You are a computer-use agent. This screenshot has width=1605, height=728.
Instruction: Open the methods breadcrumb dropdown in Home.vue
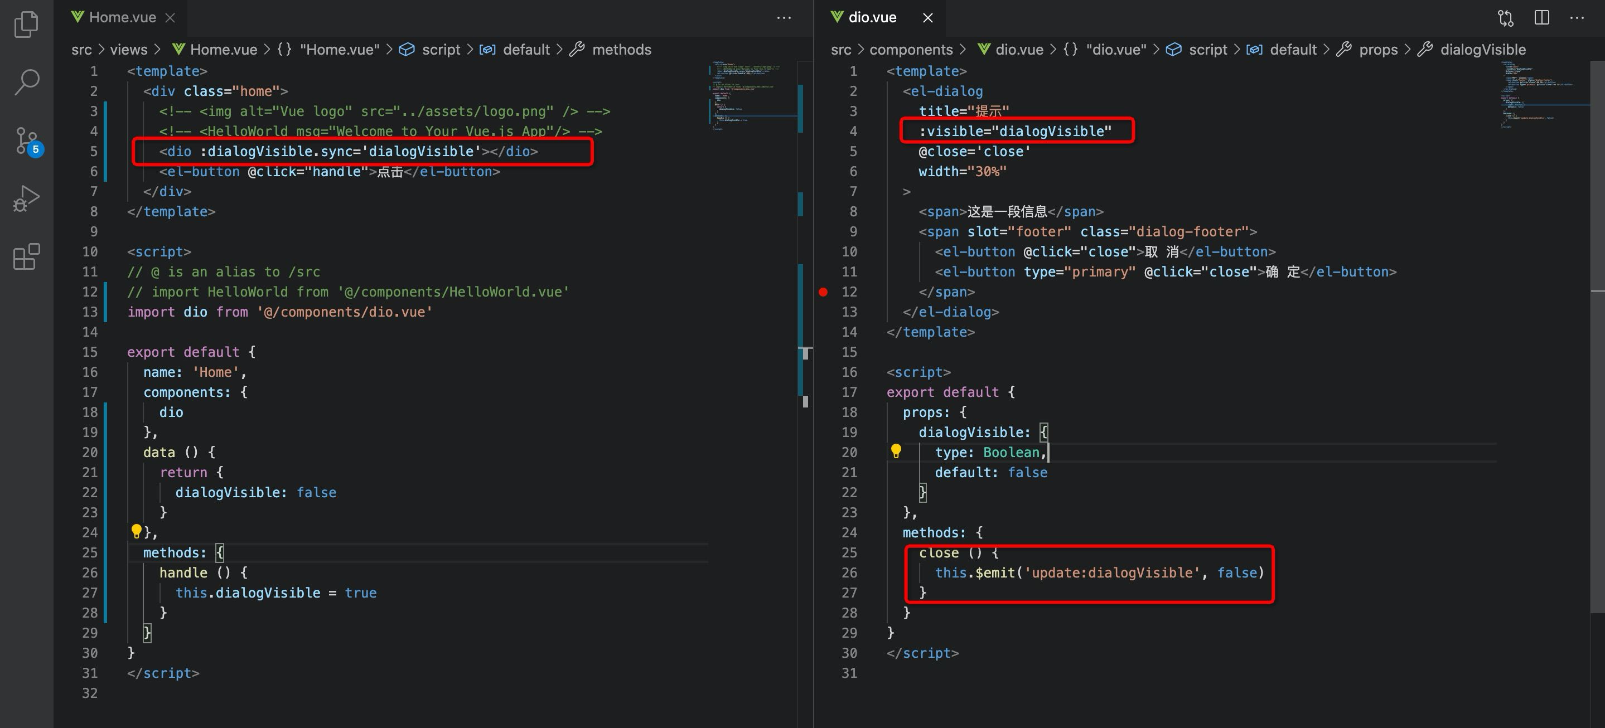tap(621, 49)
